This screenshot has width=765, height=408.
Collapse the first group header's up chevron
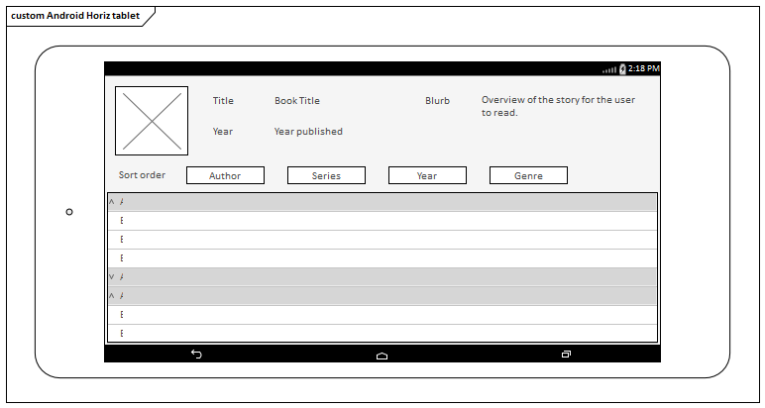[111, 201]
